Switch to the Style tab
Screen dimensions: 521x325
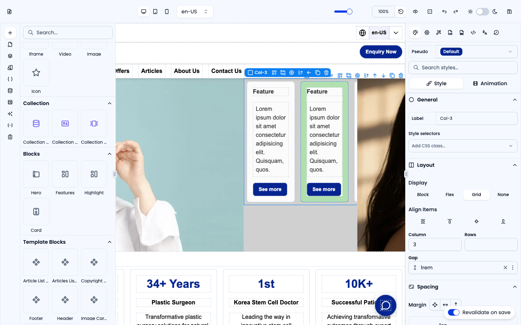tap(436, 83)
